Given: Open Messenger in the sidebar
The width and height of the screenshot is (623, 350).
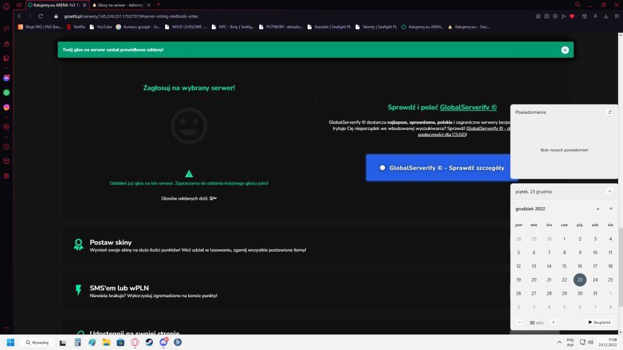Looking at the screenshot, I should click(x=6, y=78).
